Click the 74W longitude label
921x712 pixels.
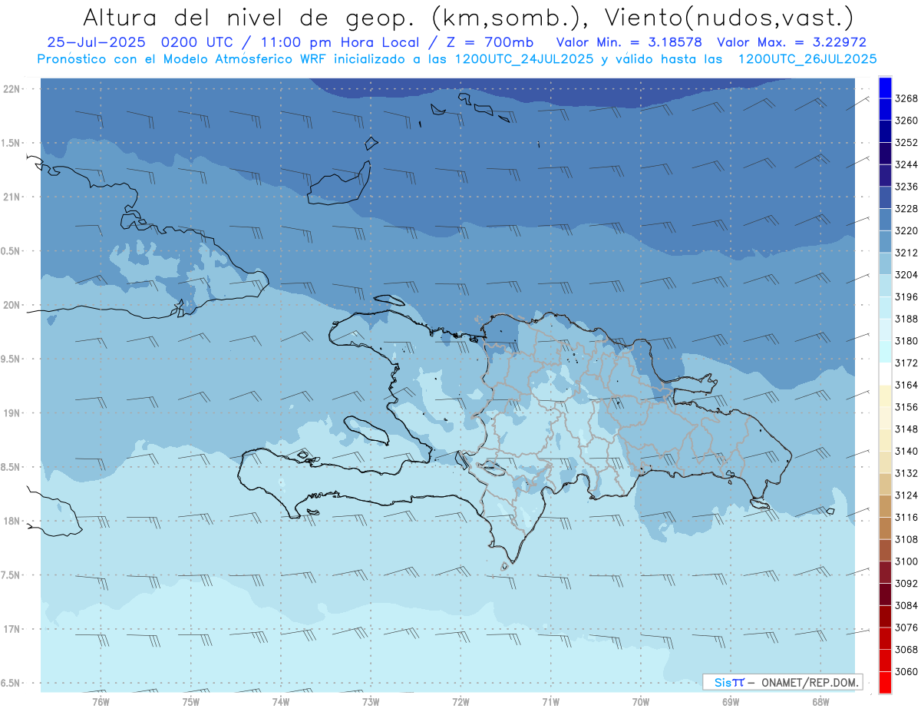pyautogui.click(x=281, y=701)
